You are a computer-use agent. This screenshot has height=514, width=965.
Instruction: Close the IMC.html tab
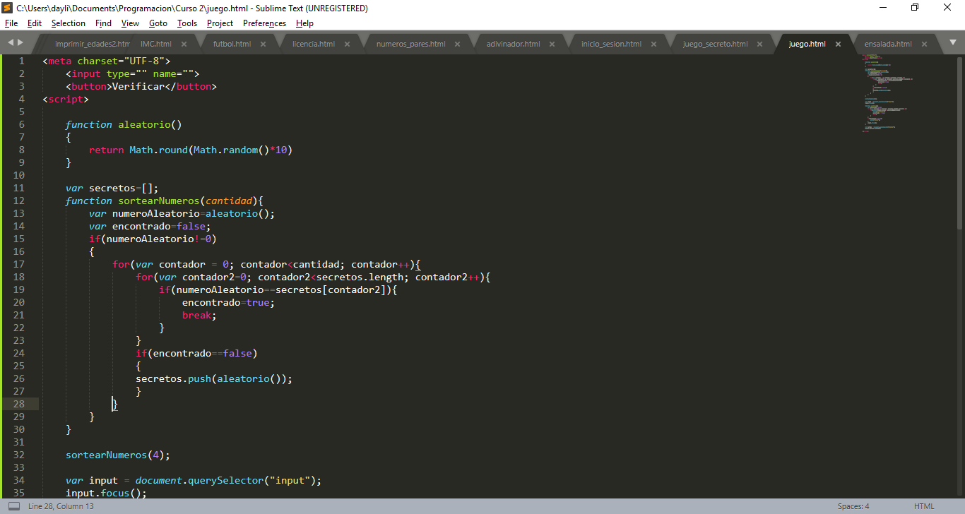[186, 44]
